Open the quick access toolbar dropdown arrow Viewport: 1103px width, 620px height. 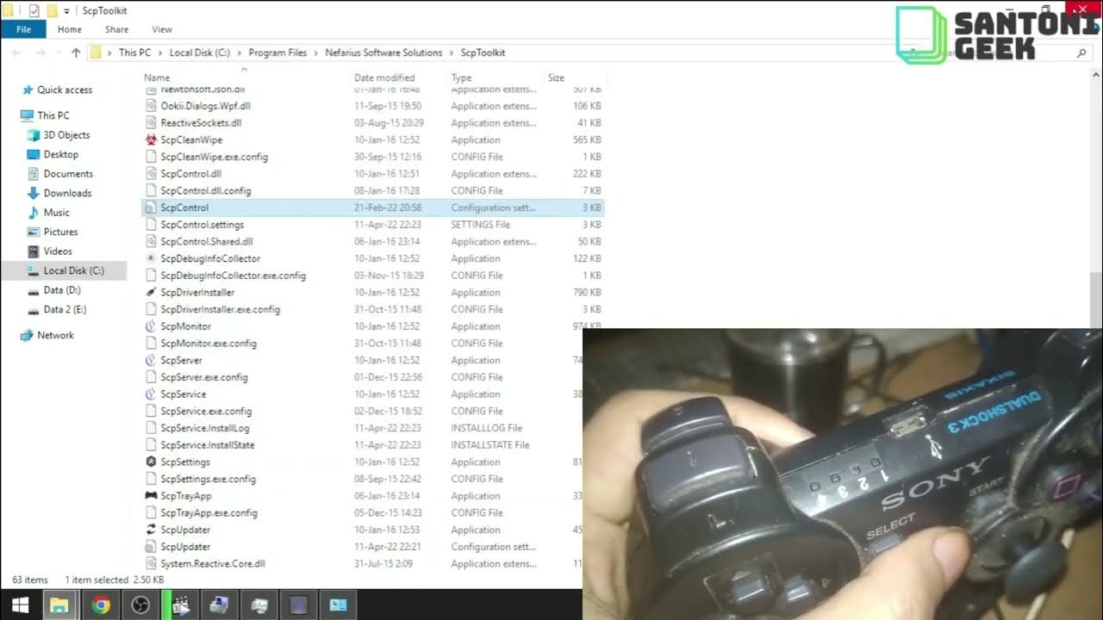[66, 10]
